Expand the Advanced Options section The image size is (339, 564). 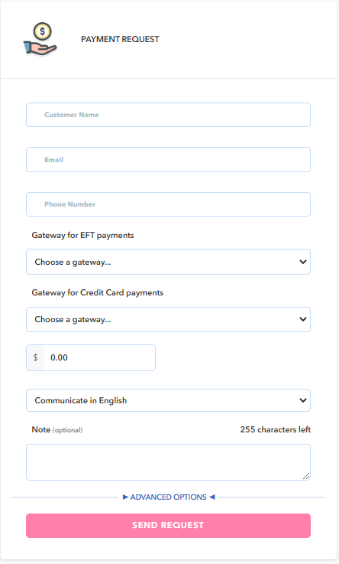point(169,497)
